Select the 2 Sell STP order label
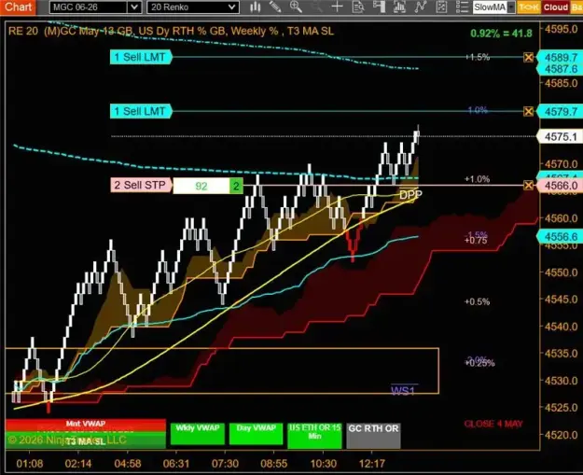Image resolution: width=583 pixels, height=475 pixels. point(141,185)
